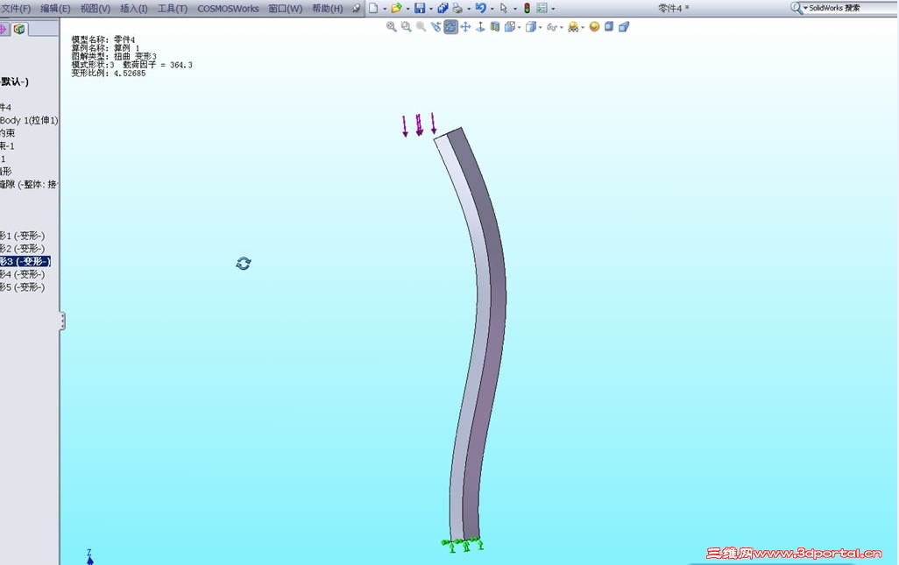Click the RealView sphere icon
This screenshot has height=565, width=899.
(595, 26)
